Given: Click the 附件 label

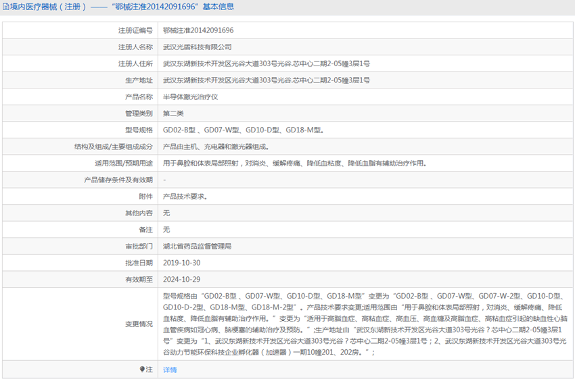Looking at the screenshot, I should [x=146, y=197].
